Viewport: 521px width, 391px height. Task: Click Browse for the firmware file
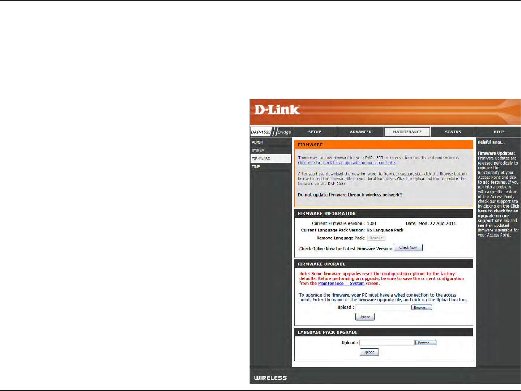tap(422, 307)
